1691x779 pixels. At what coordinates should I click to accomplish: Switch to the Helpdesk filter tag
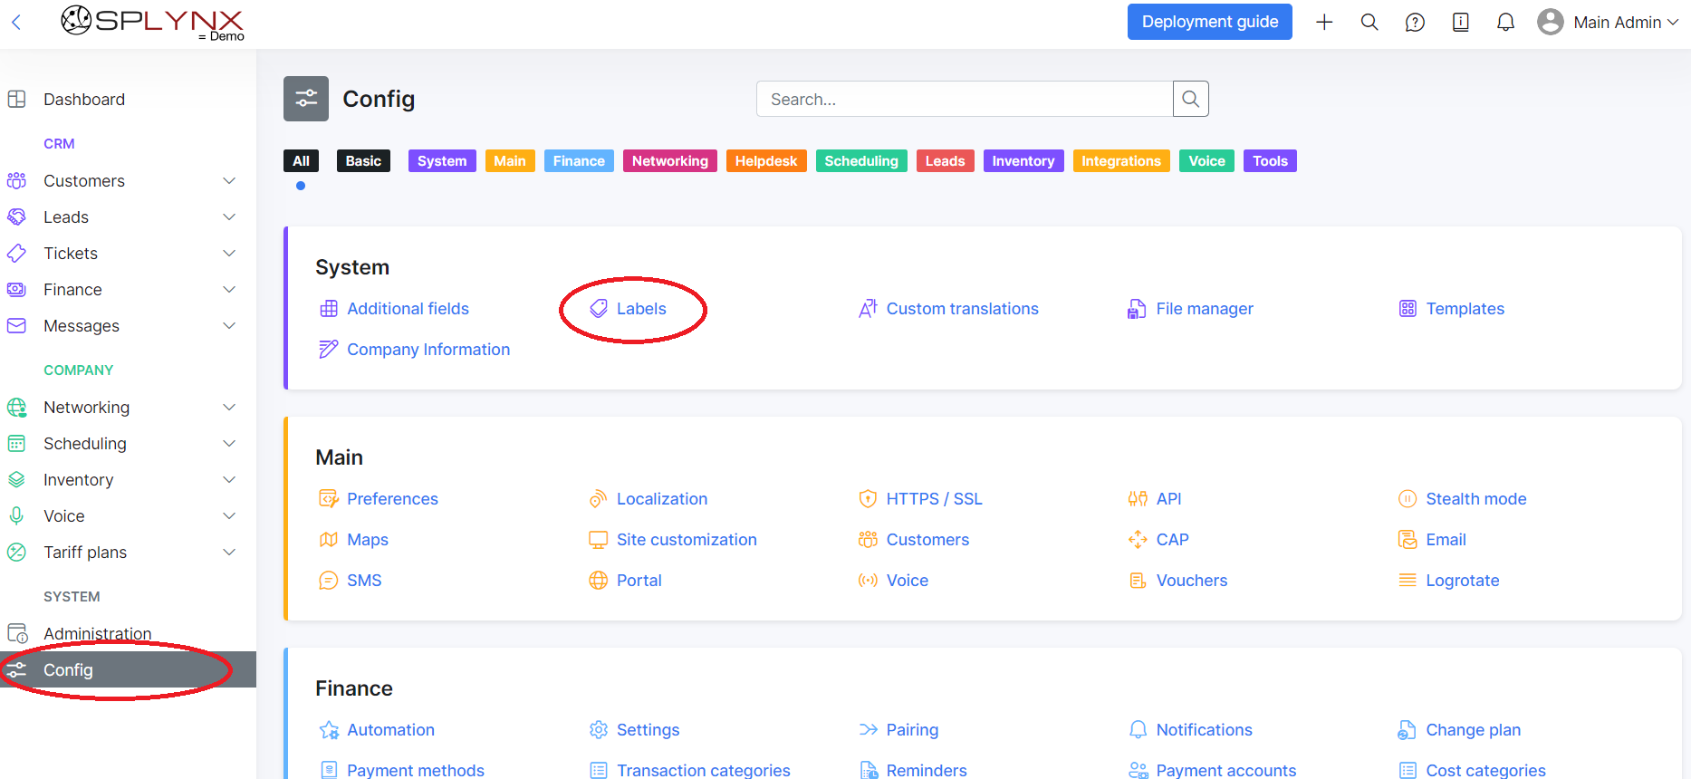point(765,161)
